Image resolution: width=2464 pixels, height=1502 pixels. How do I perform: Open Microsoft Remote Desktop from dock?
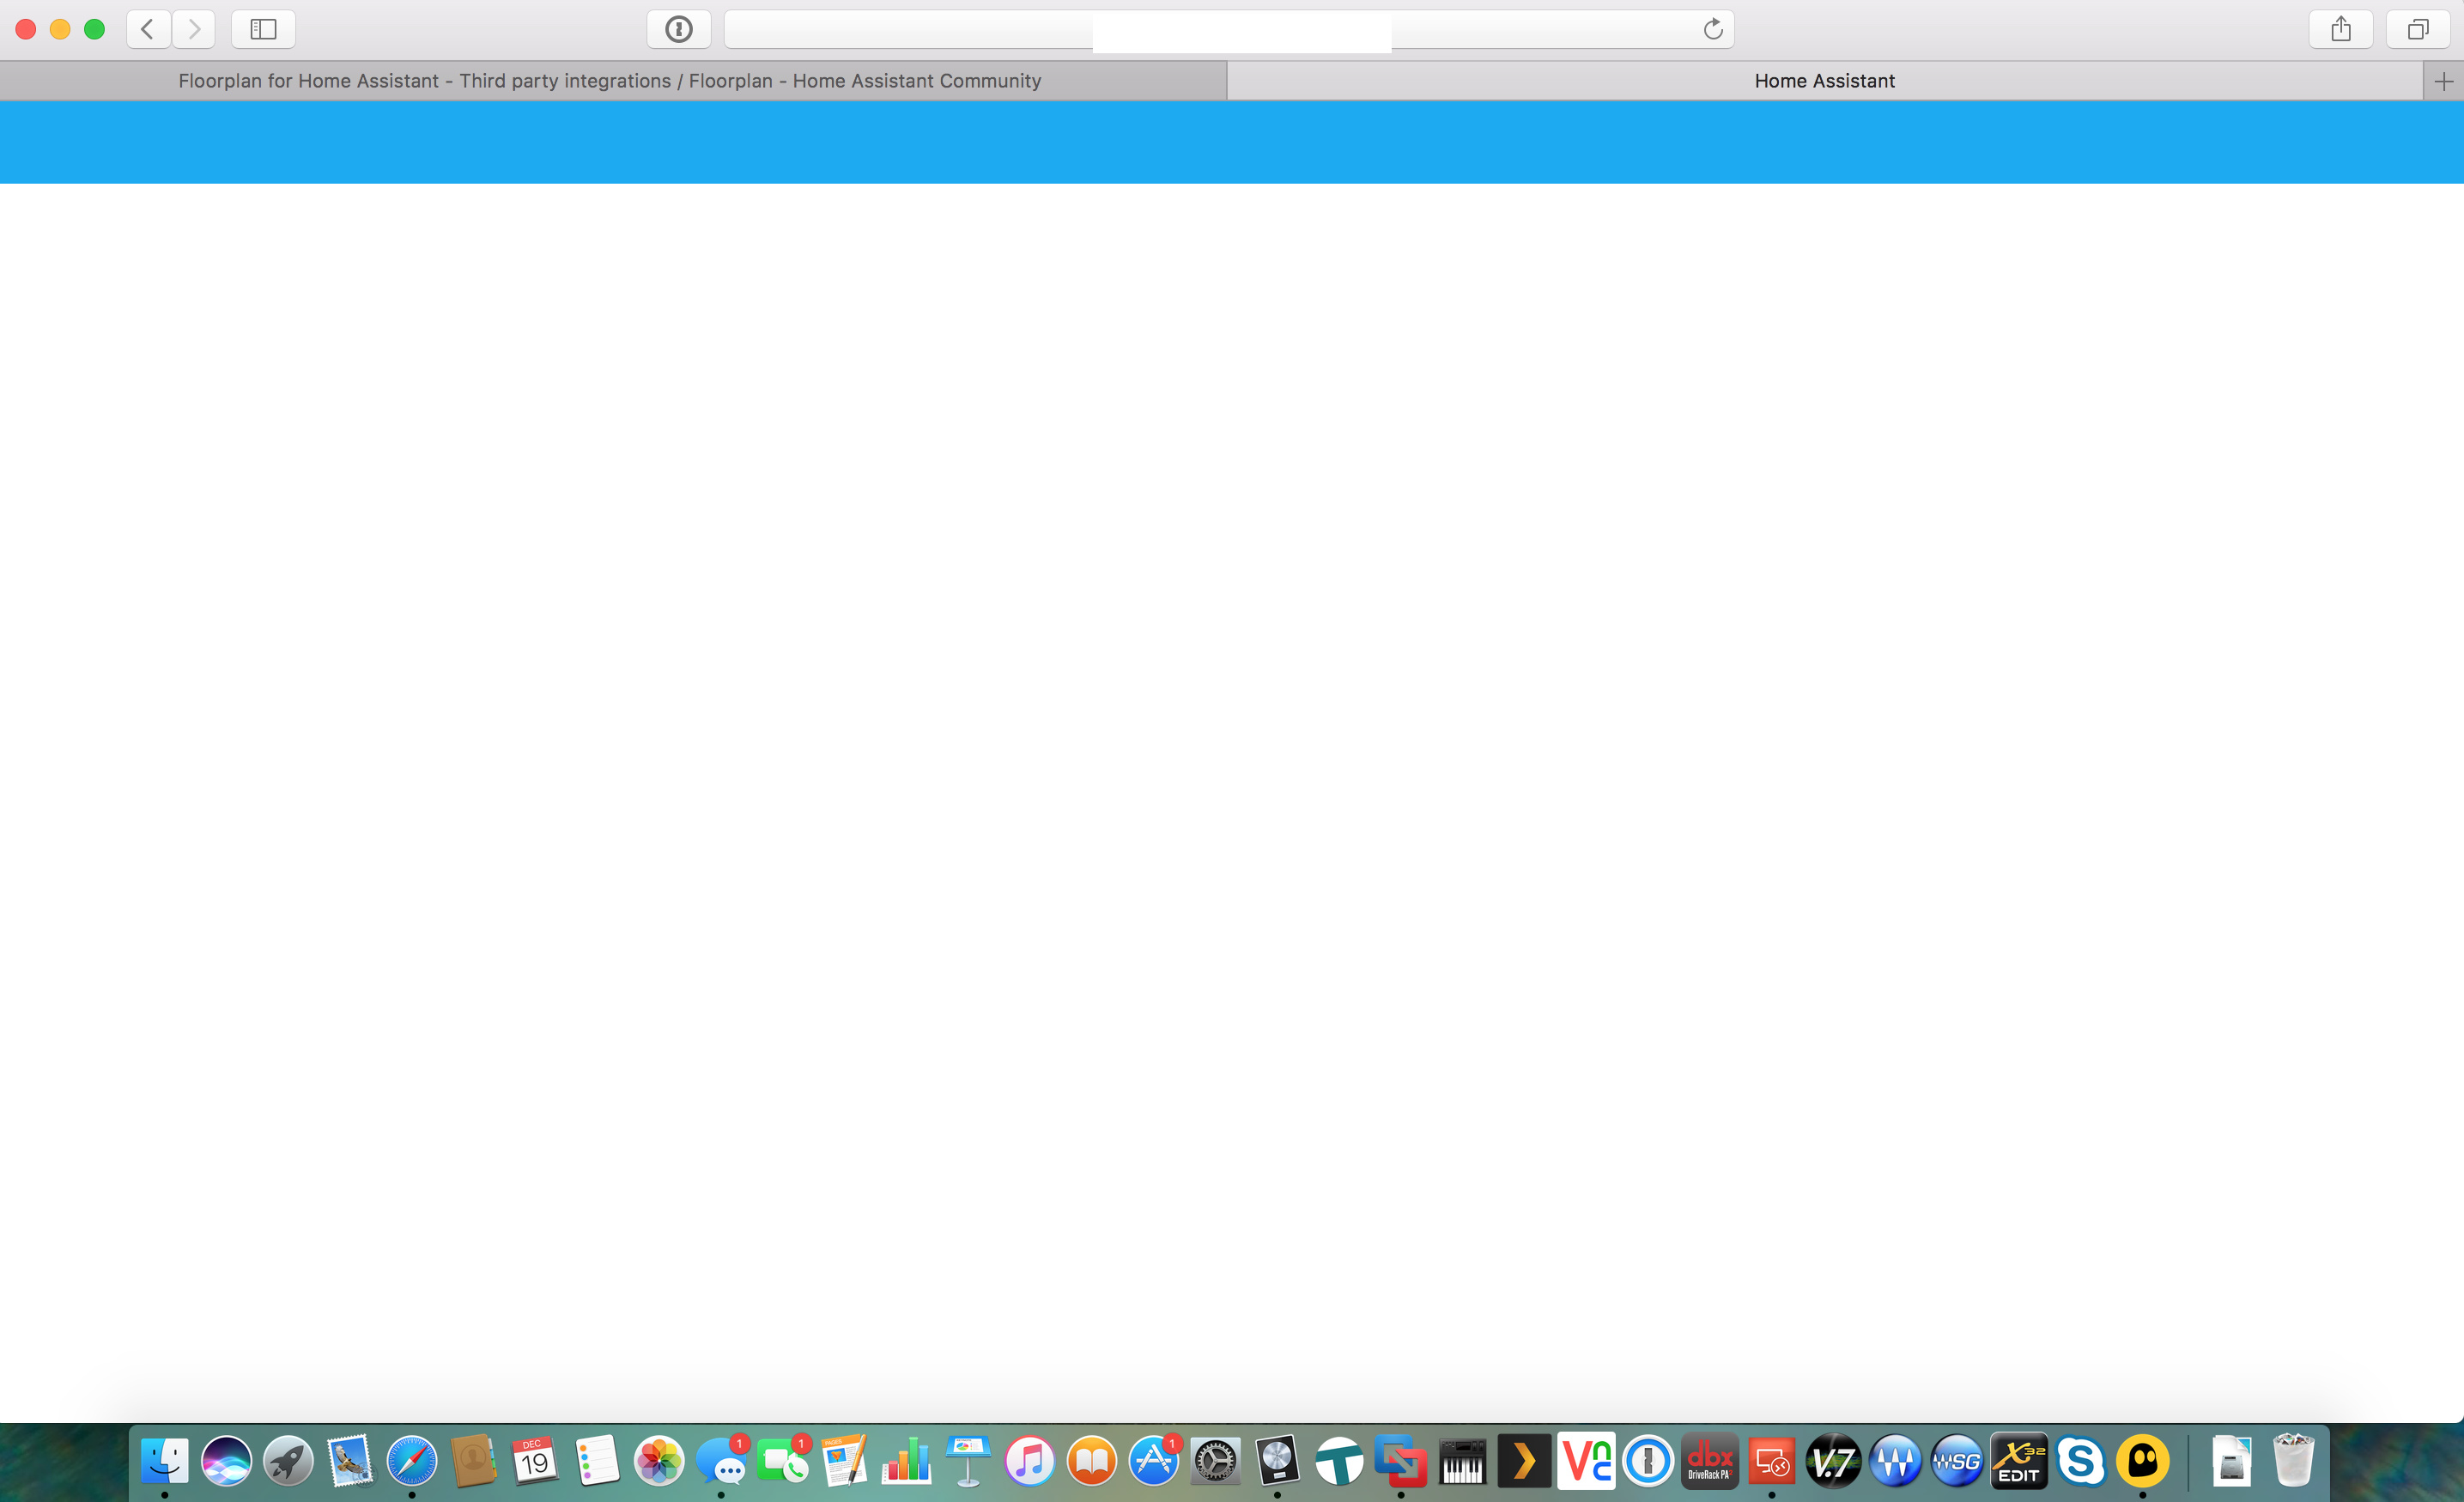1771,1462
